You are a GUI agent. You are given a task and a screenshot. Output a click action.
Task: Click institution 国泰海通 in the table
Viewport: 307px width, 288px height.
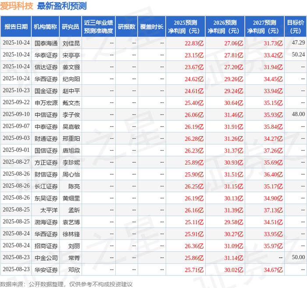(x=46, y=43)
